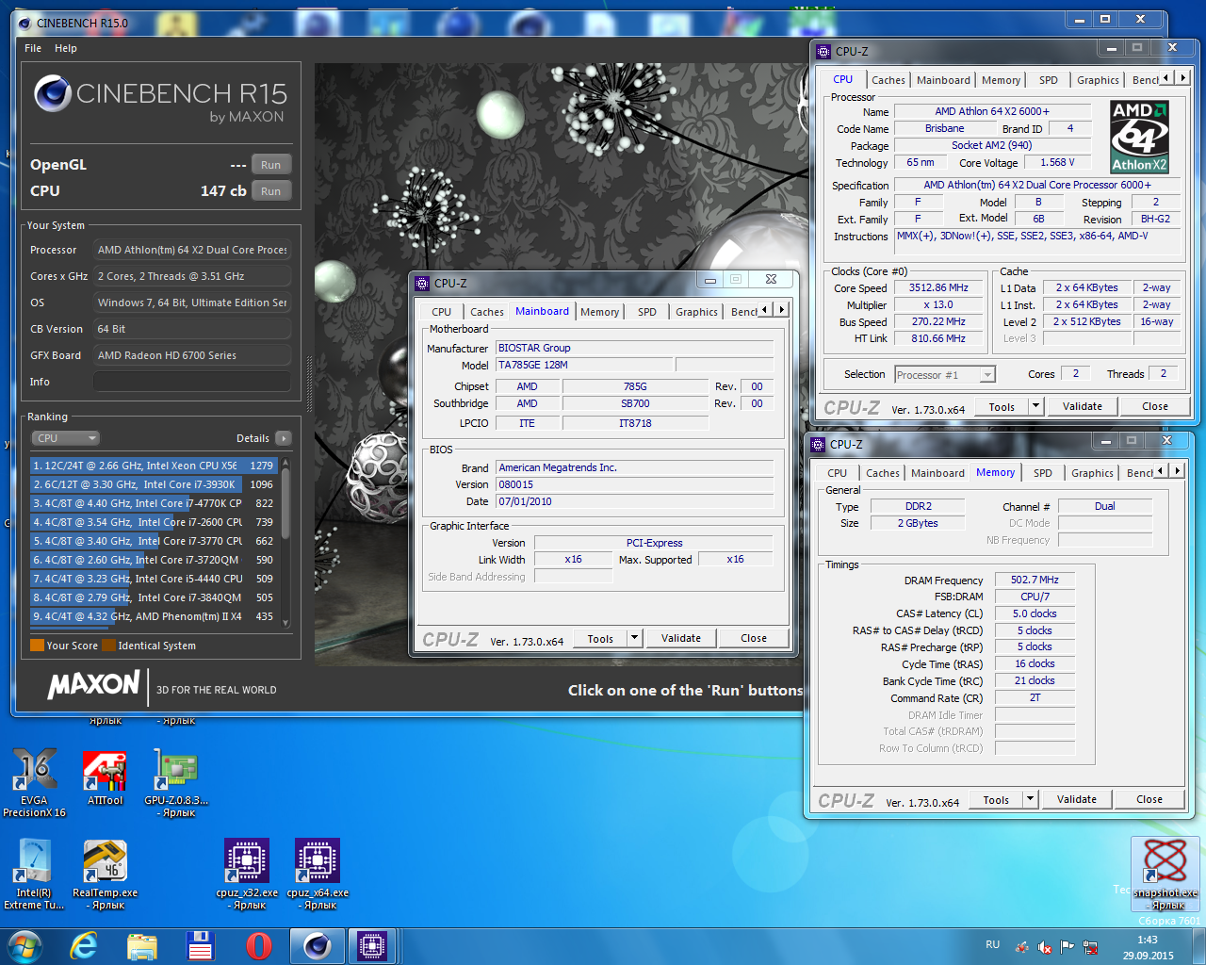Click the AMD Athlon X2 logo
1206x965 pixels.
[x=1139, y=137]
